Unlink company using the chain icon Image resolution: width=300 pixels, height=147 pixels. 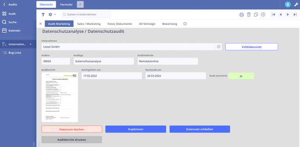pyautogui.click(x=219, y=47)
